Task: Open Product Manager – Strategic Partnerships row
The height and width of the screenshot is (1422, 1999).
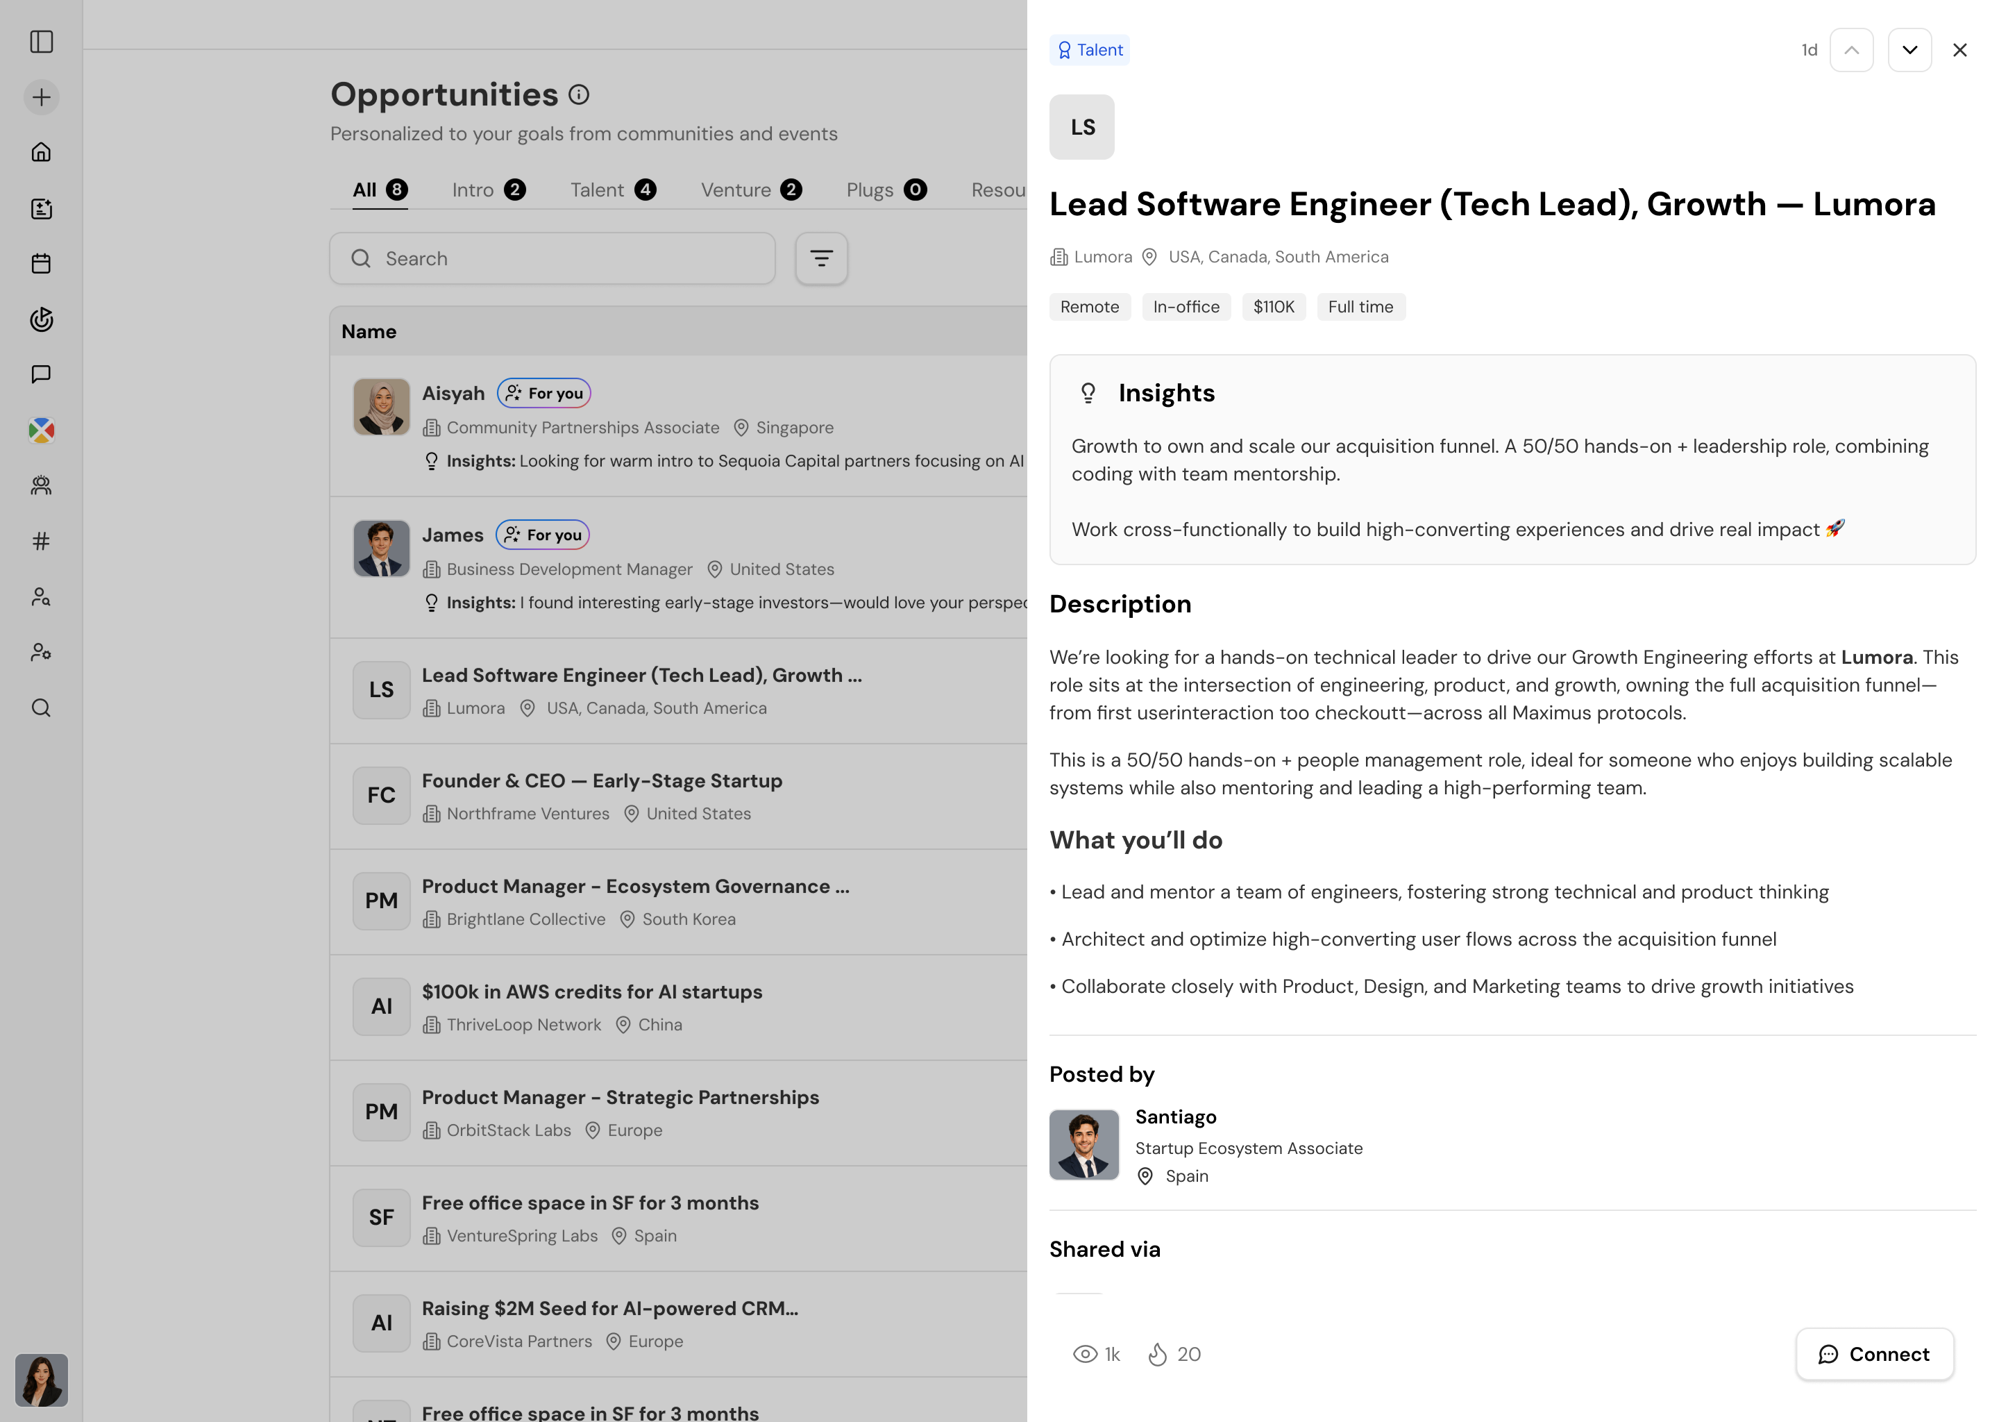Action: point(678,1113)
